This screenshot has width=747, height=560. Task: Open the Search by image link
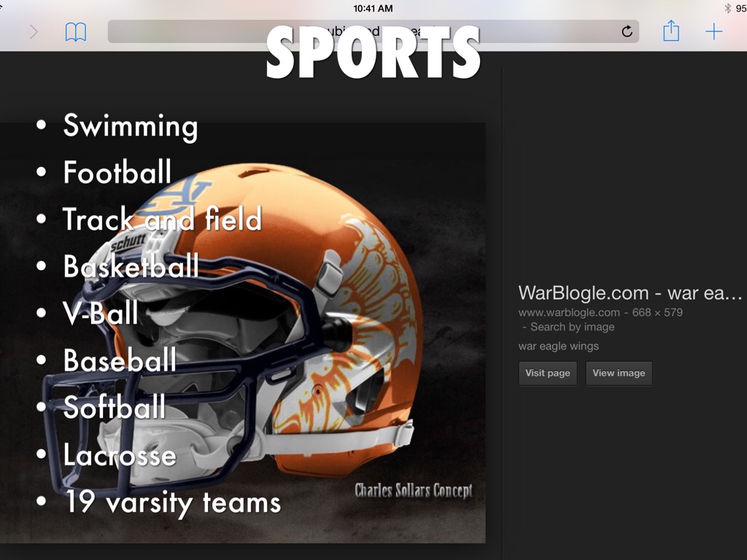tap(572, 327)
